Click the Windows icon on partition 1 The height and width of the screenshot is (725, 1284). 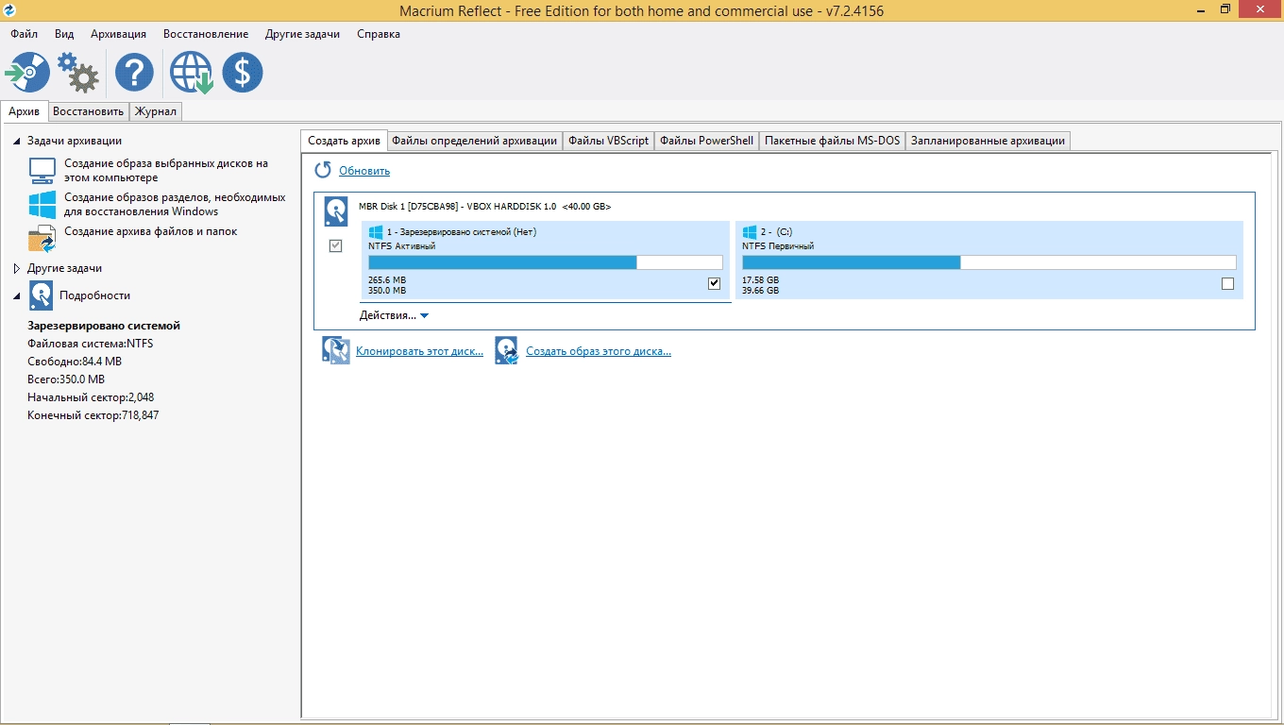tap(376, 231)
